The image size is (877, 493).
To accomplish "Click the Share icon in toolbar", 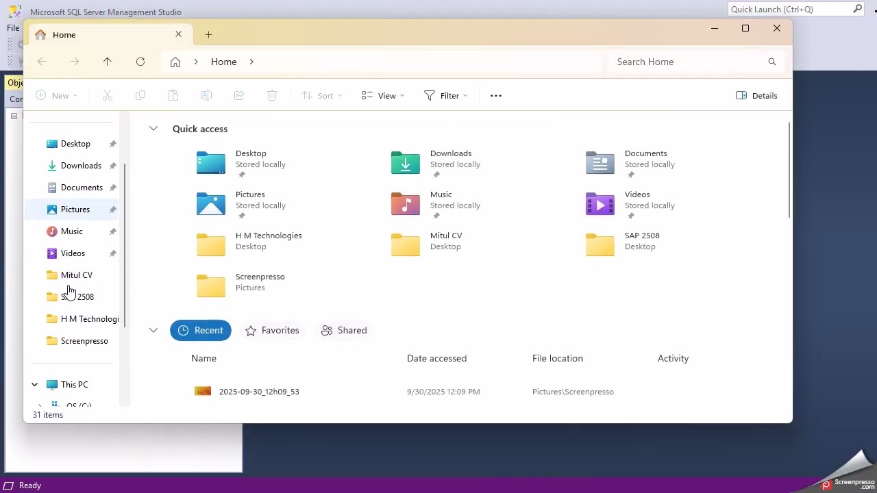I will (239, 96).
